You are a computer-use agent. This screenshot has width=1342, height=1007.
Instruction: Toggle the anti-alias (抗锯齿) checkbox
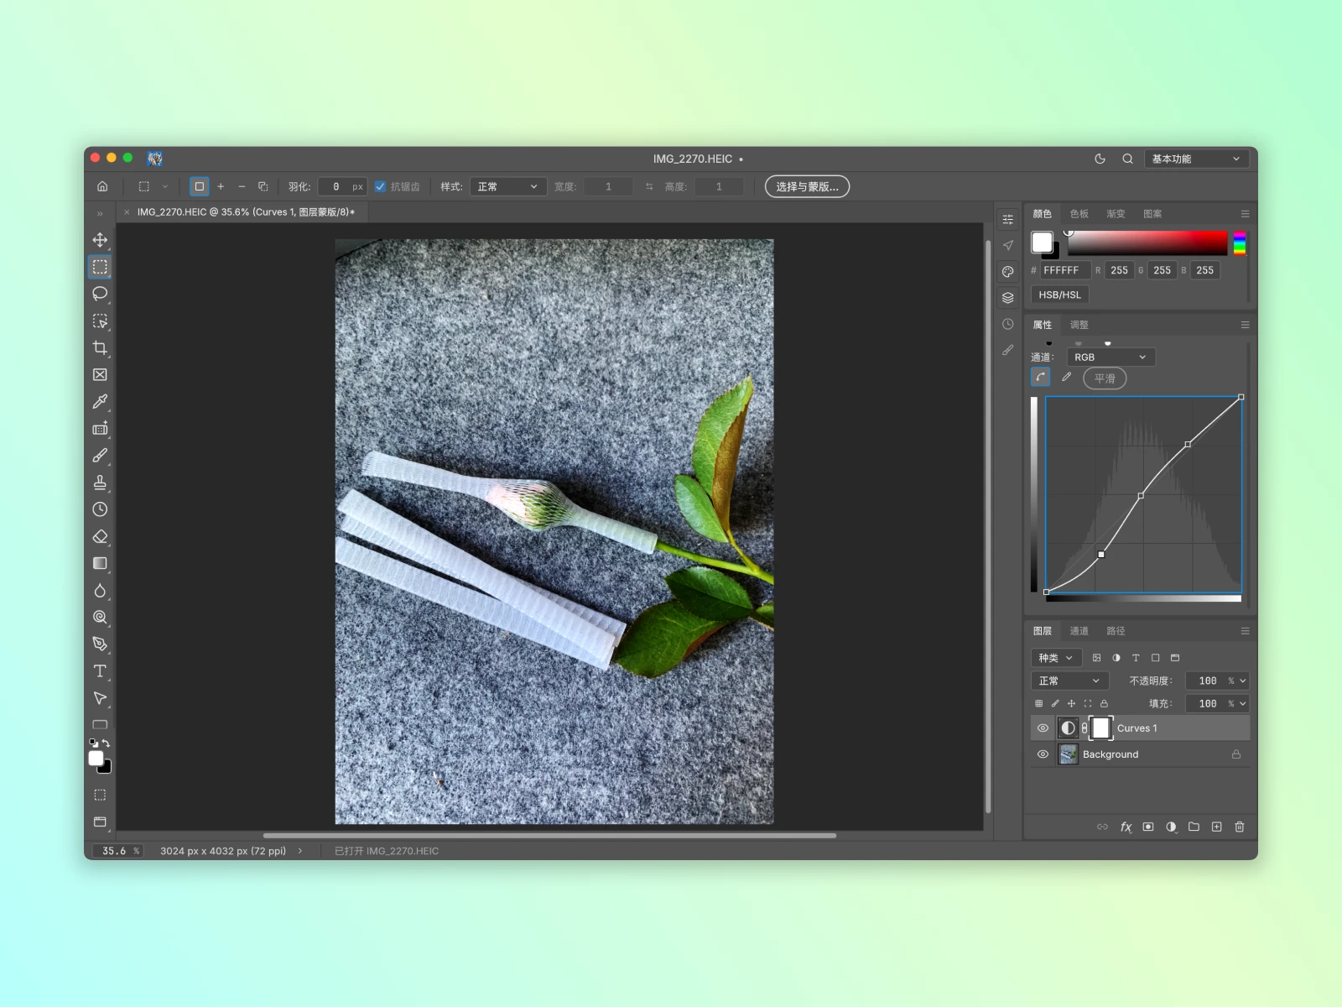pos(380,186)
